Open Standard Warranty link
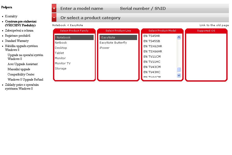 pos(17,41)
